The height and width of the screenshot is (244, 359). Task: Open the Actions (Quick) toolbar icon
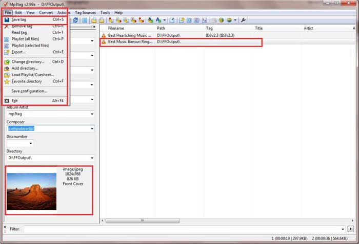[158, 20]
